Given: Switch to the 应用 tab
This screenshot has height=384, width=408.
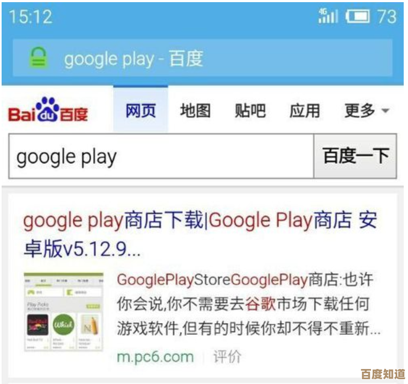Looking at the screenshot, I should click(x=305, y=110).
